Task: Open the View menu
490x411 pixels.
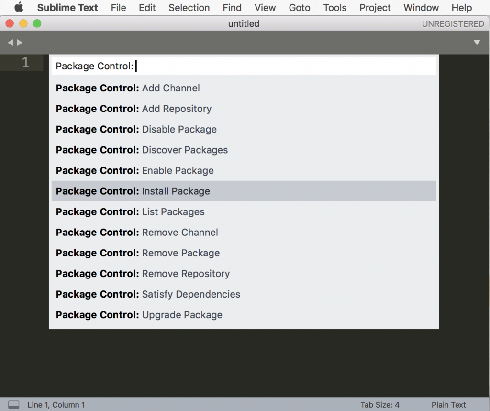Action: click(x=265, y=8)
